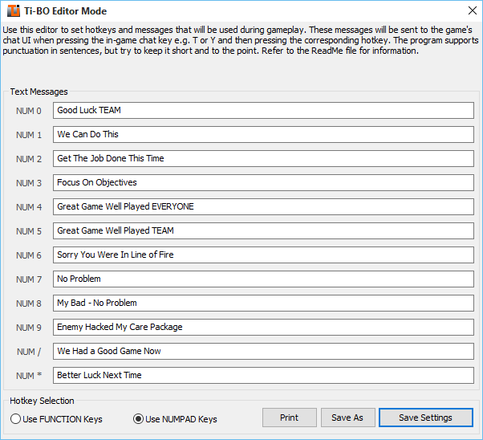Edit the 'We Had a Good Game Now' field
The width and height of the screenshot is (483, 440).
[x=263, y=351]
